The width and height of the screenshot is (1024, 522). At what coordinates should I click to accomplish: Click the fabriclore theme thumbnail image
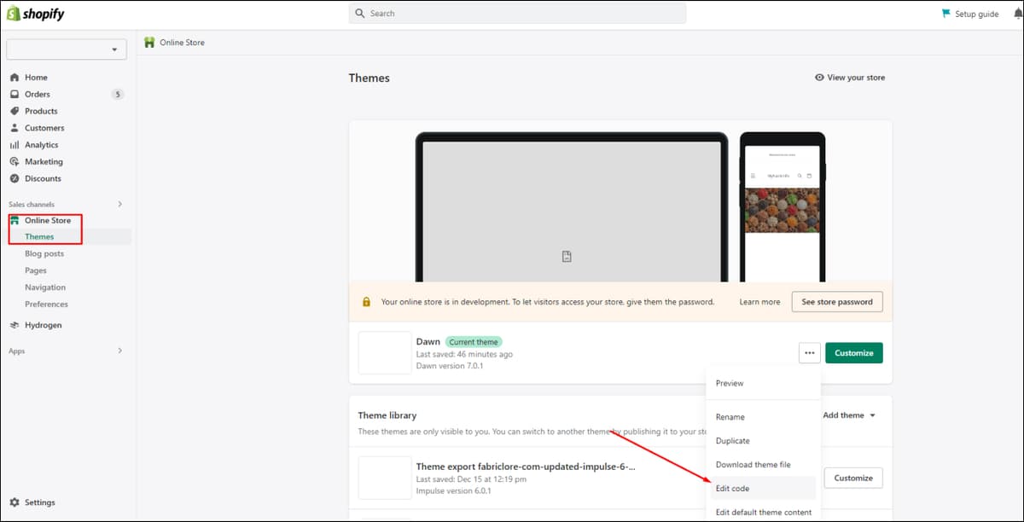coord(385,478)
